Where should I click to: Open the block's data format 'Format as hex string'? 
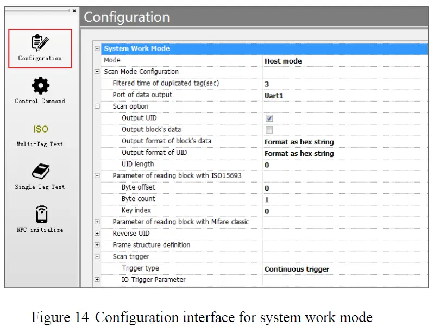click(299, 142)
